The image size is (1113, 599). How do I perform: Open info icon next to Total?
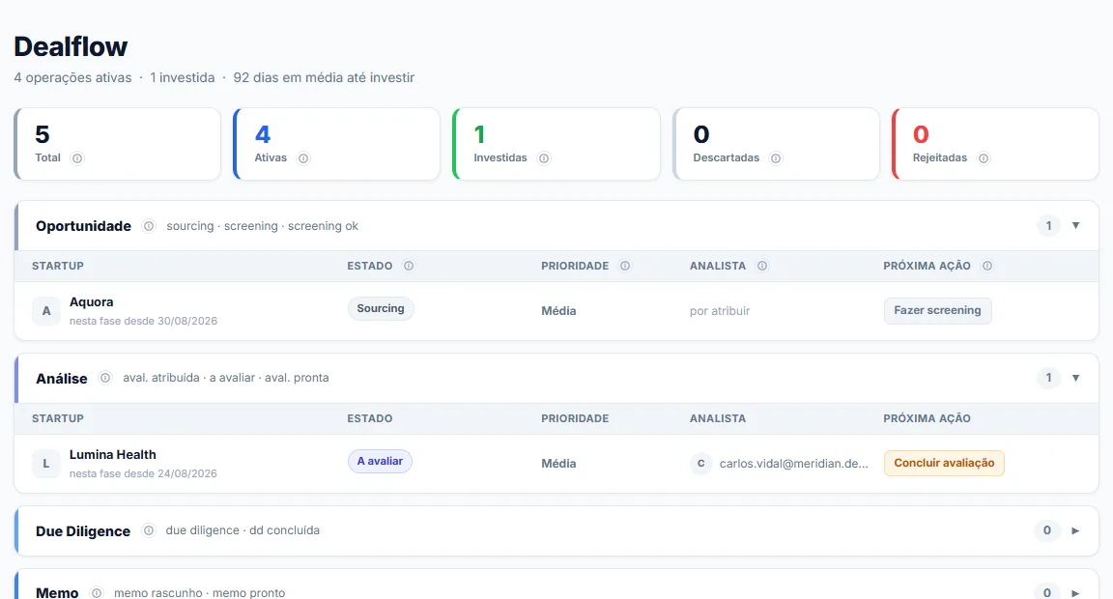[77, 158]
